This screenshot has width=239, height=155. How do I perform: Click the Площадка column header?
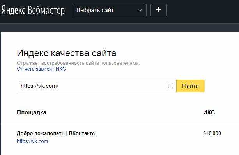[32, 112]
